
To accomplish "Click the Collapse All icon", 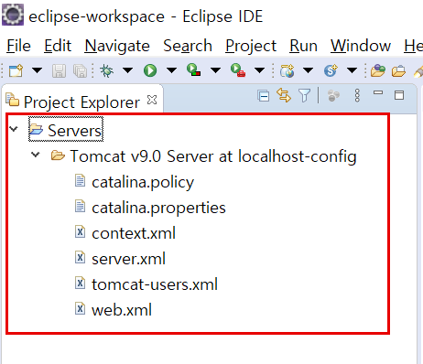I will click(263, 96).
